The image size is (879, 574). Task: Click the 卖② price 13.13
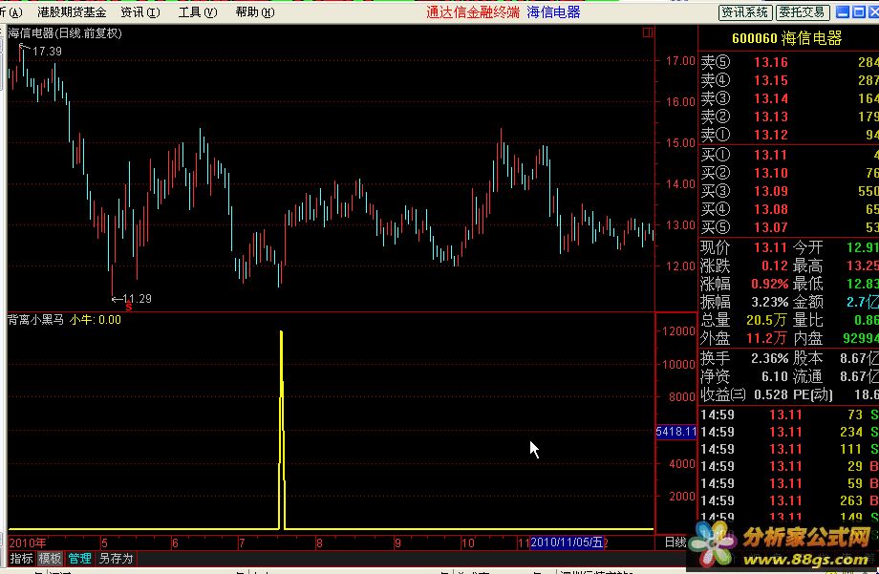tap(771, 117)
